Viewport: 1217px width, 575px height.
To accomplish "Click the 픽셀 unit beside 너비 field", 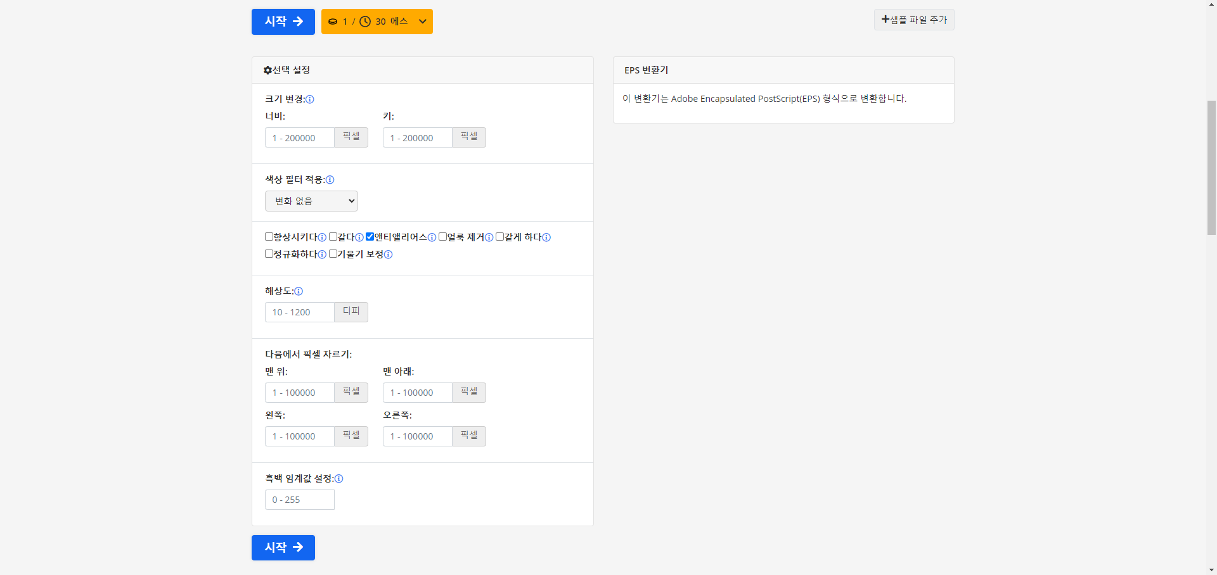I will click(x=351, y=138).
